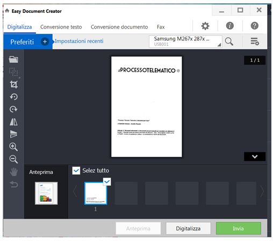This screenshot has height=241, width=273.
Task: Click the Digitalizza button at bottom
Action: 188,228
